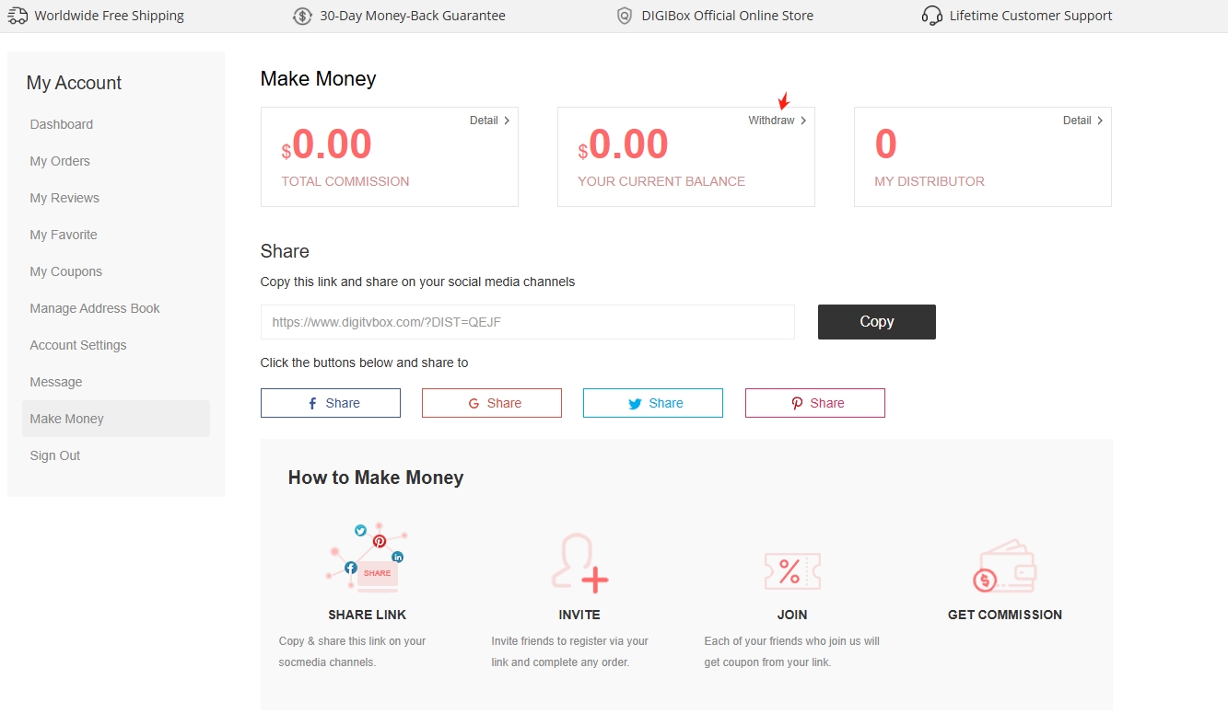The width and height of the screenshot is (1228, 725).
Task: Select My Coupons in sidebar
Action: [66, 271]
